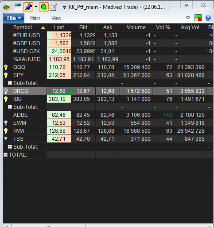
Task: Close the Medved Trader window
Action: (203, 5)
